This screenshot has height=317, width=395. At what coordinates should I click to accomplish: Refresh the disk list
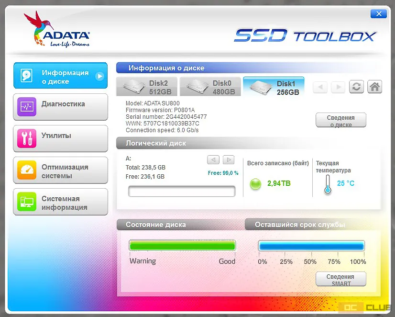(x=356, y=87)
